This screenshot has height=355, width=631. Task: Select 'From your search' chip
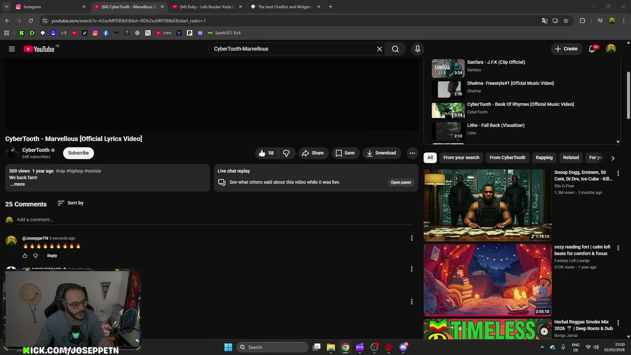tap(461, 158)
